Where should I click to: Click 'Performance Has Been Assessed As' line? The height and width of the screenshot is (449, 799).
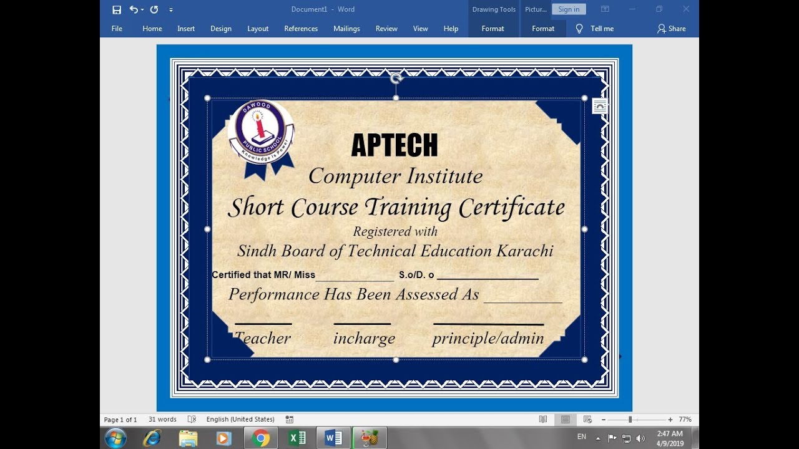pyautogui.click(x=353, y=294)
